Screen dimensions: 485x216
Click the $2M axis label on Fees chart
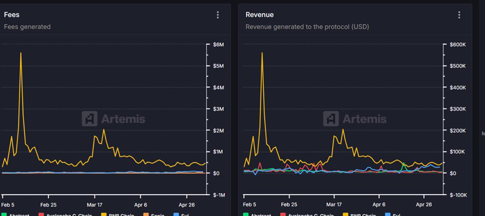pyautogui.click(x=218, y=131)
